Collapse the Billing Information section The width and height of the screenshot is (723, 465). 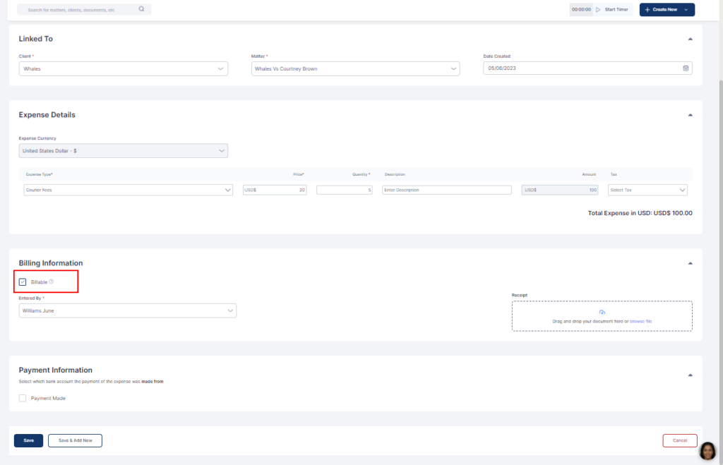pyautogui.click(x=690, y=263)
